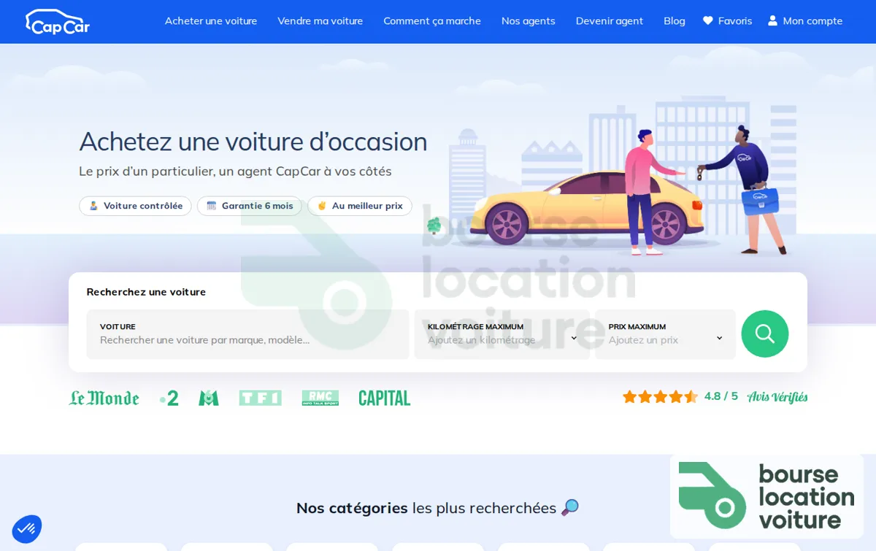Go to Comment ça marche
The height and width of the screenshot is (551, 876).
(432, 21)
